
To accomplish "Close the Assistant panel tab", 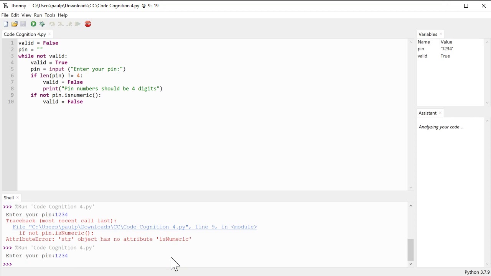I will 440,113.
